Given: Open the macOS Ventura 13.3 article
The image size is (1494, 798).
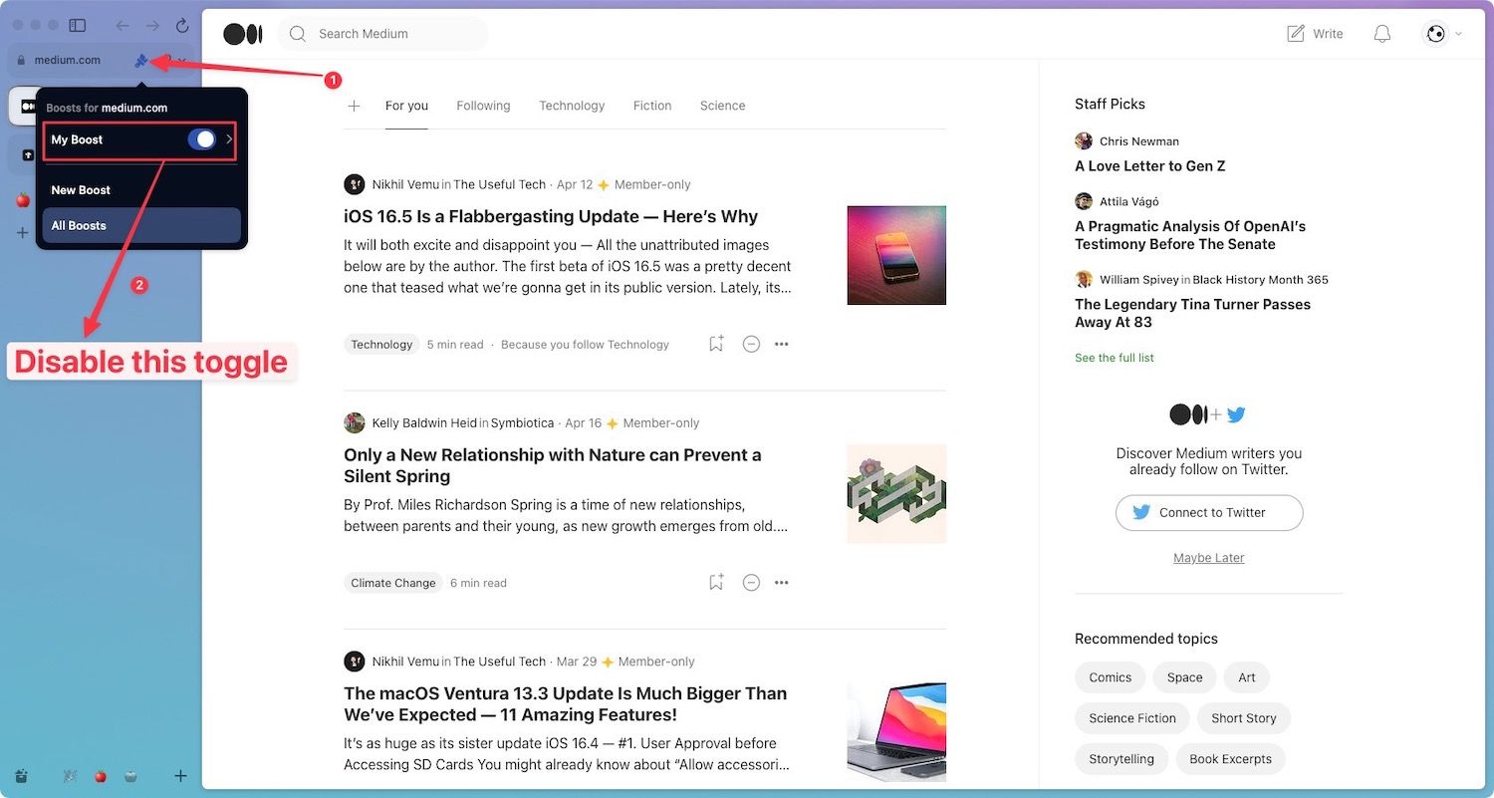Looking at the screenshot, I should 565,704.
